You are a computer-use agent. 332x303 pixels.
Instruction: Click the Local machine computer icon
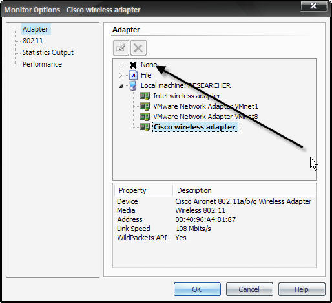click(x=133, y=85)
